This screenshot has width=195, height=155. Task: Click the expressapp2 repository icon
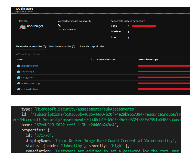click(x=19, y=72)
